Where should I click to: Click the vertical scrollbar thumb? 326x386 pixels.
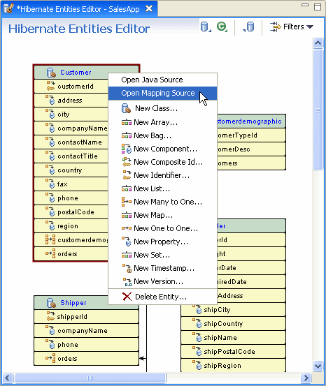(x=318, y=110)
